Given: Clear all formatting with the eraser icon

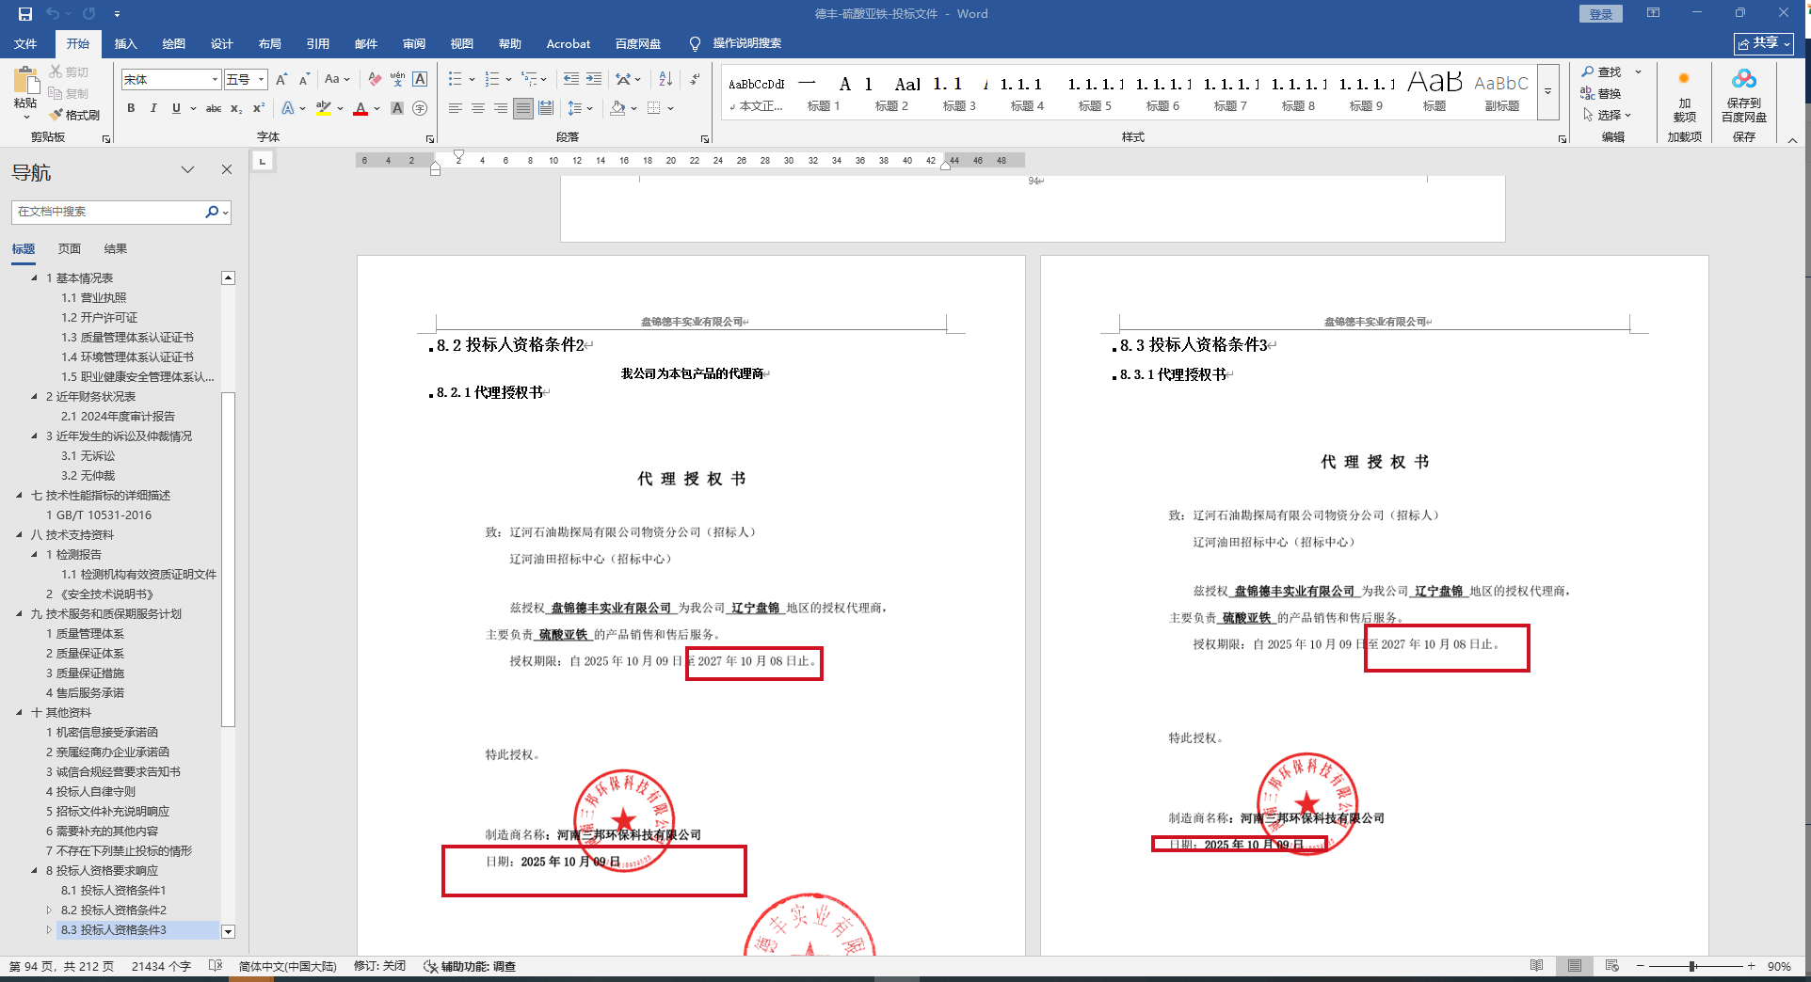Looking at the screenshot, I should tap(375, 80).
